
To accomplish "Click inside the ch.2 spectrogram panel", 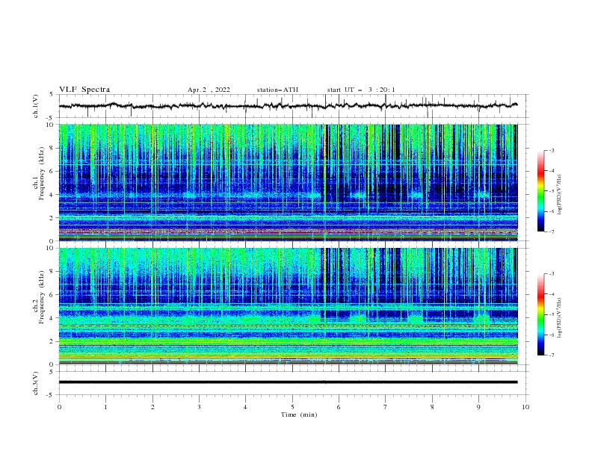I will [288, 306].
